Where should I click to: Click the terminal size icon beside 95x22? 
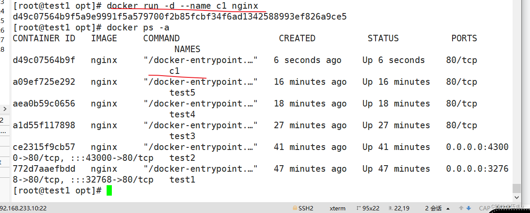pos(359,208)
